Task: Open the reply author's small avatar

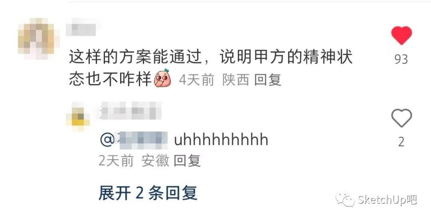Action: click(x=78, y=117)
